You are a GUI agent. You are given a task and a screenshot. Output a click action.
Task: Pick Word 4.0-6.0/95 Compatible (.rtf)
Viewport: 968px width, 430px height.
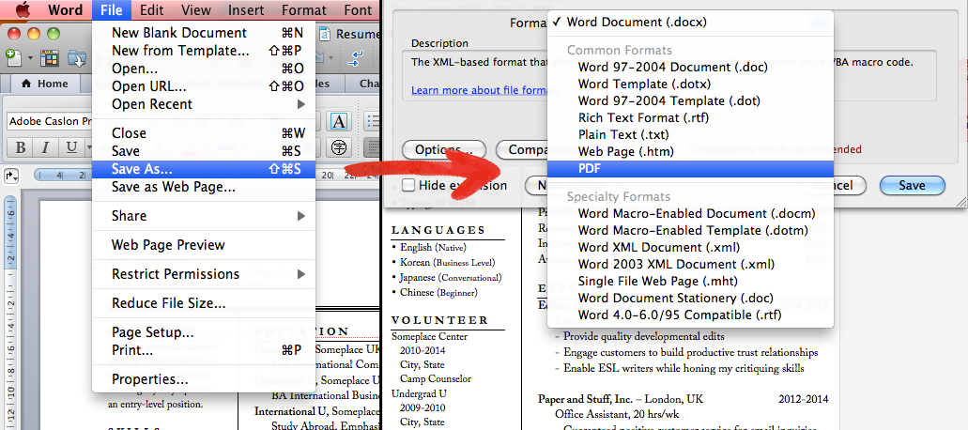(690, 315)
